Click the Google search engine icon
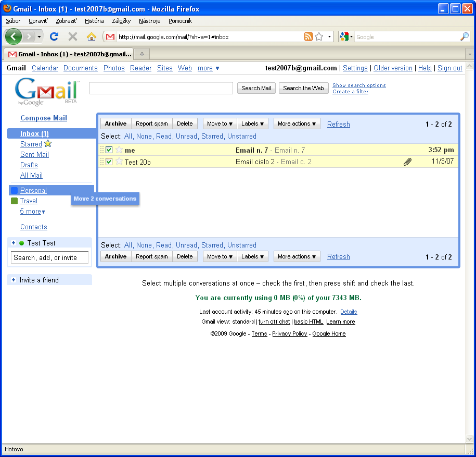 coord(344,37)
